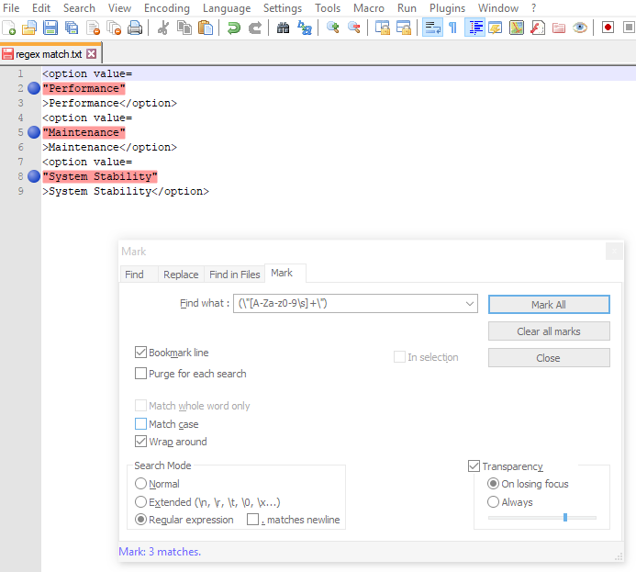Adjust the Transparency slider handle
The image size is (636, 572).
pyautogui.click(x=565, y=517)
